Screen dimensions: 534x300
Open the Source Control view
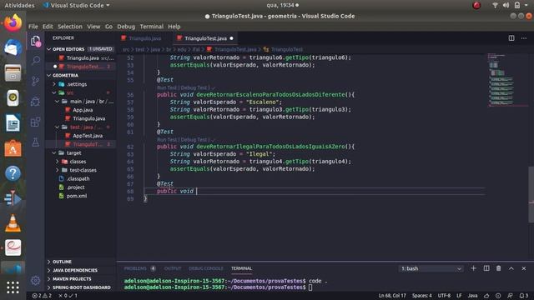click(x=35, y=81)
